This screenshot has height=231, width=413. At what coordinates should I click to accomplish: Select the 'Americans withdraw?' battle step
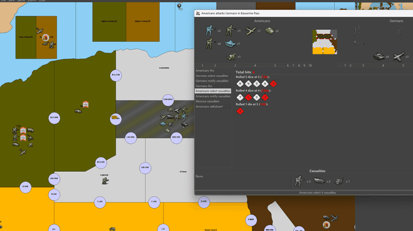click(x=209, y=106)
